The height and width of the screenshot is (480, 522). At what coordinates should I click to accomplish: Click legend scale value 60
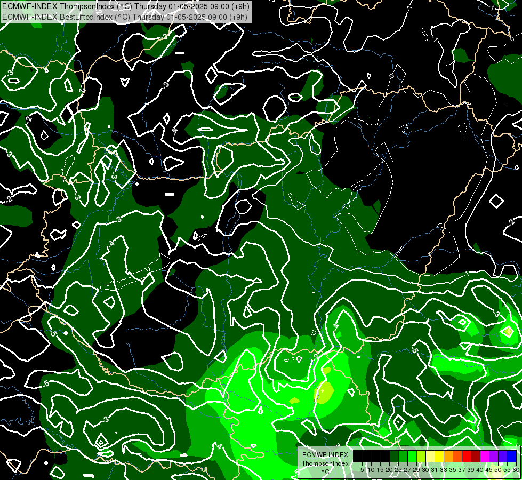coord(516,470)
